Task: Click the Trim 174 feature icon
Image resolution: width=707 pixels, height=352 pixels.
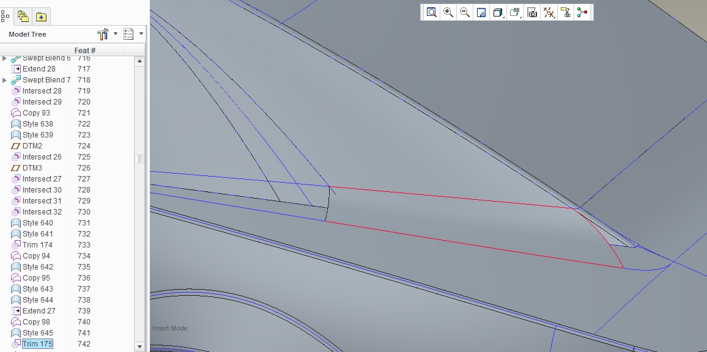Action: 16,244
